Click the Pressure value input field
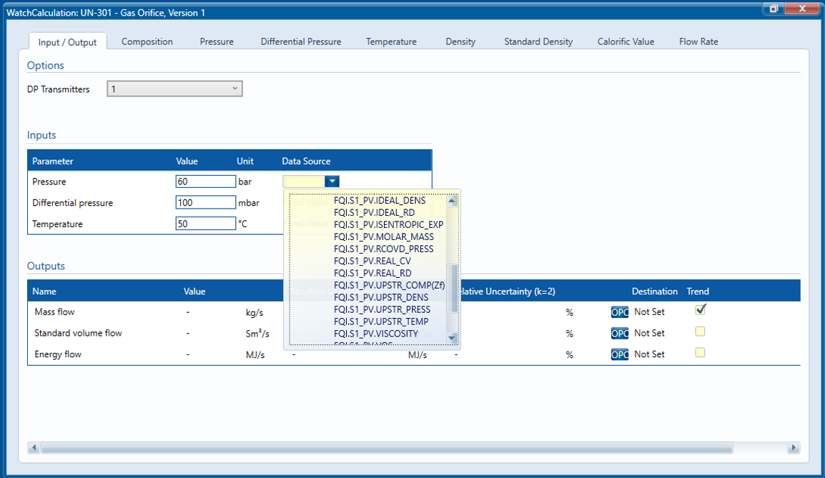 pos(206,181)
